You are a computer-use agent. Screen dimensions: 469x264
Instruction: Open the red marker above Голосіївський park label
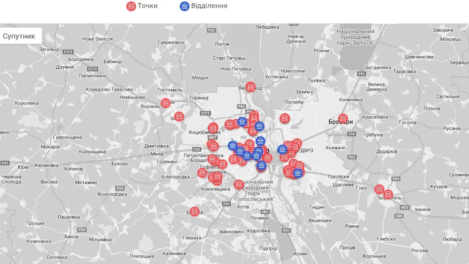coord(239,185)
